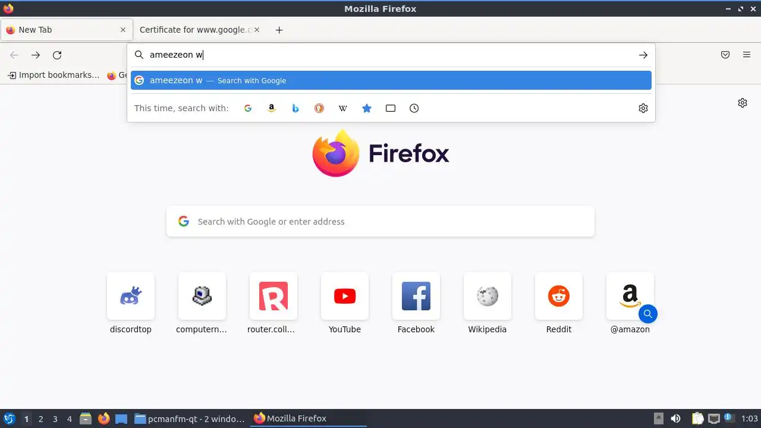This screenshot has width=761, height=428.
Task: Open clipboard manager tray icon
Action: [x=697, y=418]
